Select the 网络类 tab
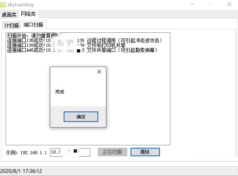The width and height of the screenshot is (238, 176). 28,14
